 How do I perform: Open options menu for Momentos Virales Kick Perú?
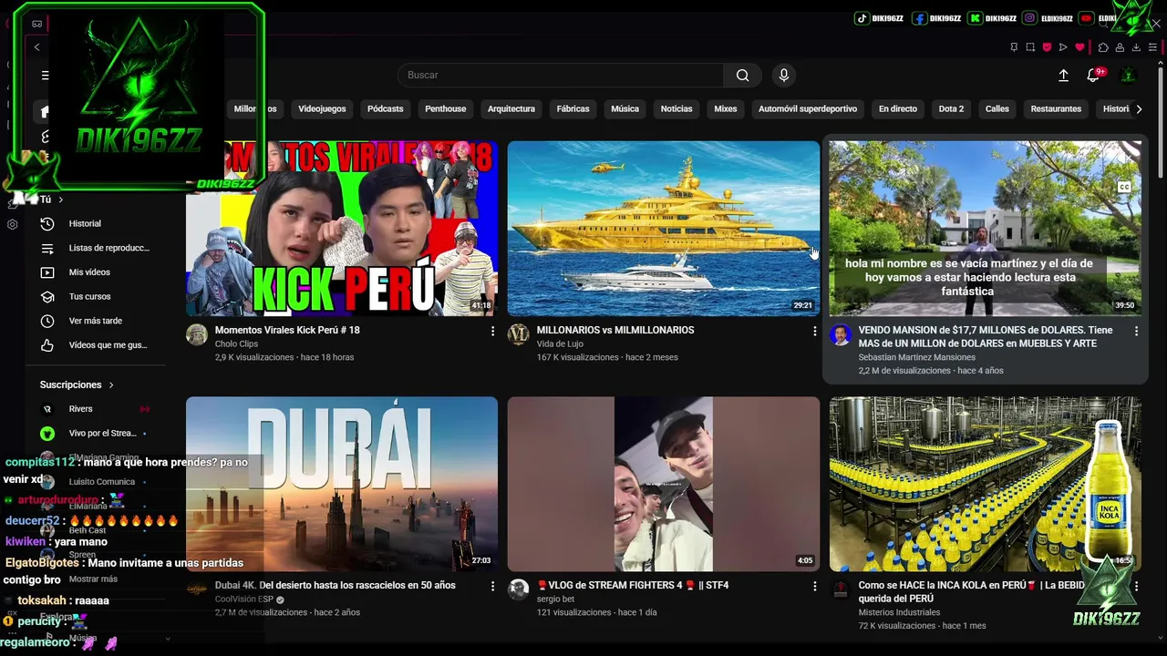[492, 332]
